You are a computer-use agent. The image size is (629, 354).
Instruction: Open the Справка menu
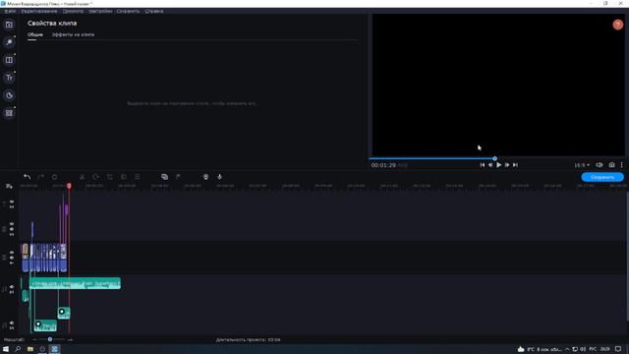pos(154,11)
